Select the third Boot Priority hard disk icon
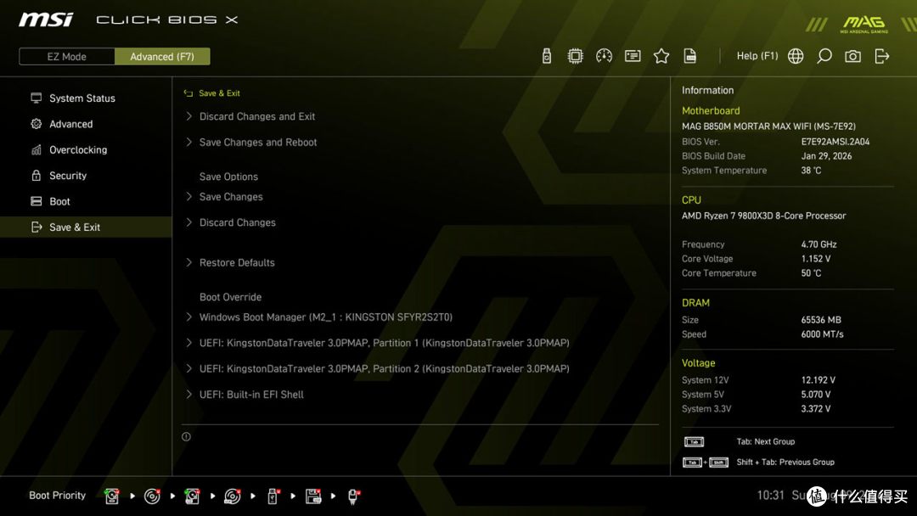The height and width of the screenshot is (516, 917). (192, 496)
